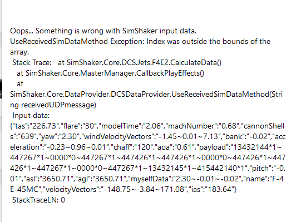
Task: Click the payload line starting with 447267*1~0000*0
Action: (x=148, y=157)
